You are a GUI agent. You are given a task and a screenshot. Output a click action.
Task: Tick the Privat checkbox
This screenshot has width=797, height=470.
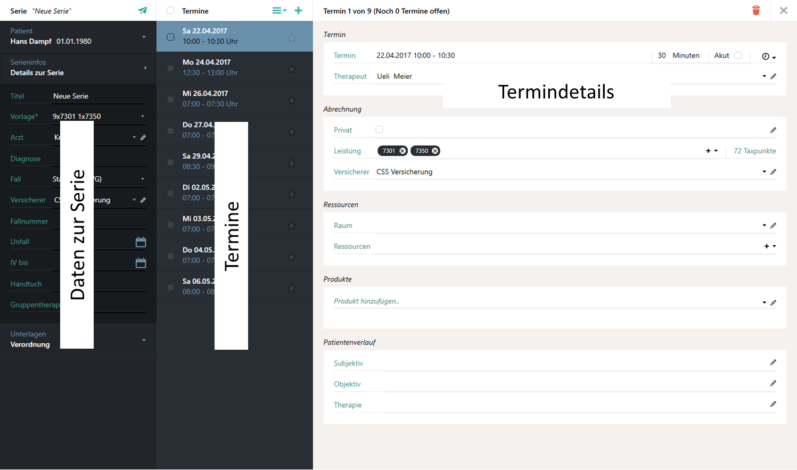click(x=379, y=129)
